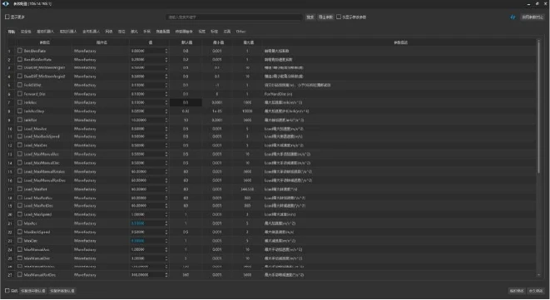Adjust the BendAccRate value spinner arrows
550x300 pixels.
pyautogui.click(x=166, y=51)
